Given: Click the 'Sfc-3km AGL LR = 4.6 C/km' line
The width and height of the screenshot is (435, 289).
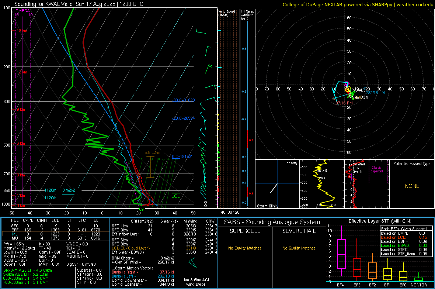Looking at the screenshot, I should (28, 270).
